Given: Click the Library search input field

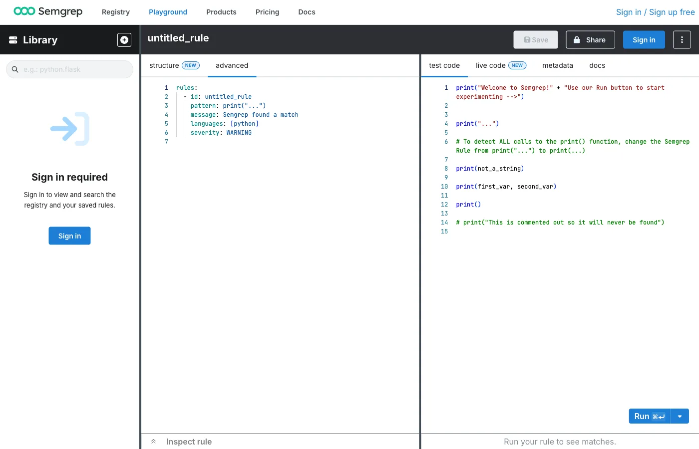Looking at the screenshot, I should coord(70,69).
